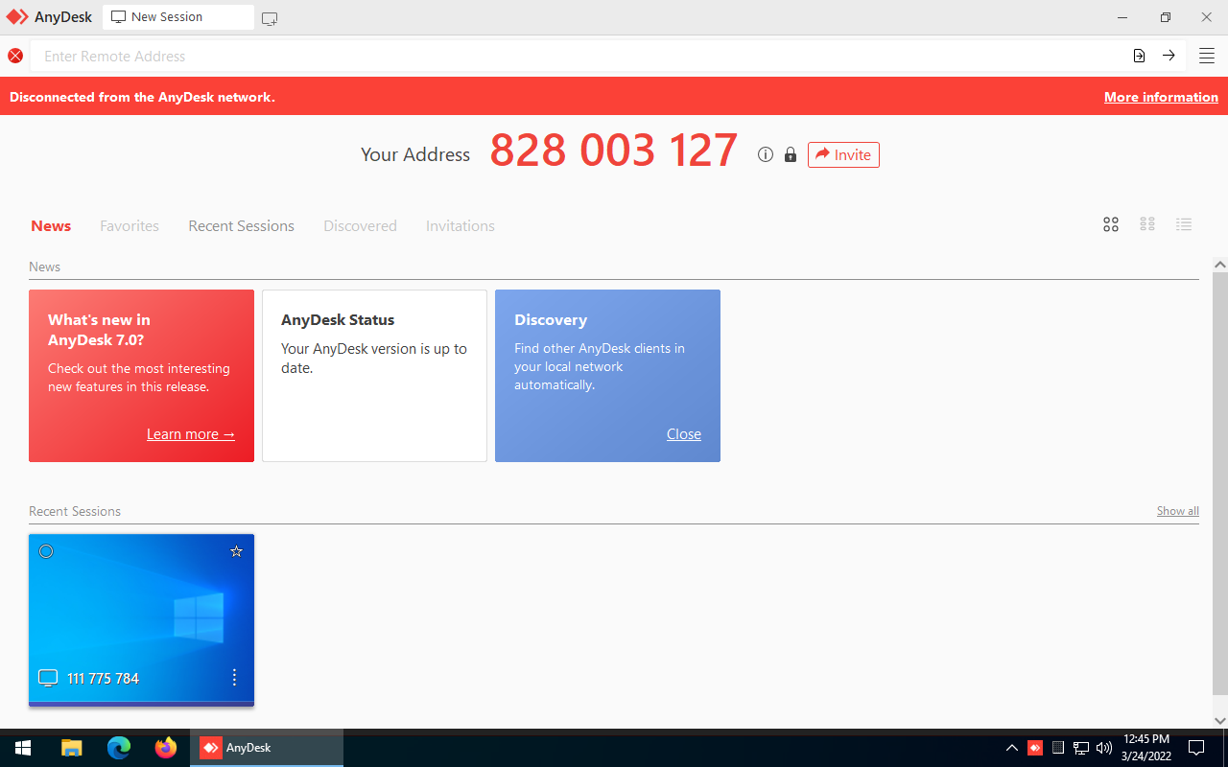Switch to the Recent Sessions tab
Screen dimensions: 1228x767
(x=241, y=225)
